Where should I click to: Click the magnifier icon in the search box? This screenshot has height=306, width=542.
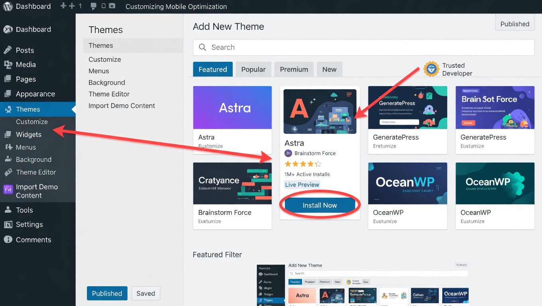pos(202,47)
